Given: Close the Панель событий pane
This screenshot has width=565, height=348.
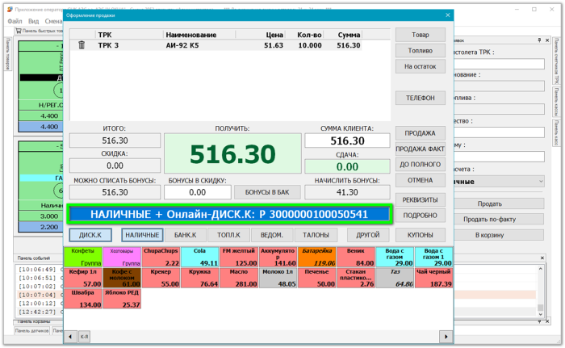Looking at the screenshot, I should [x=542, y=258].
